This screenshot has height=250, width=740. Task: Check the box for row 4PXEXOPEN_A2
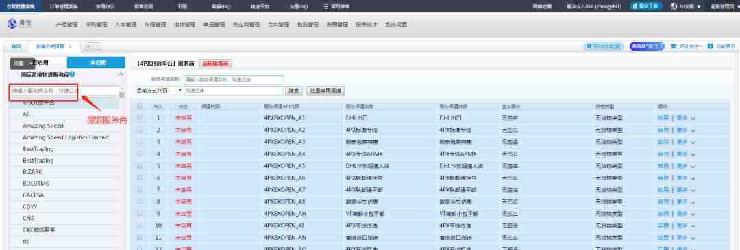point(139,130)
